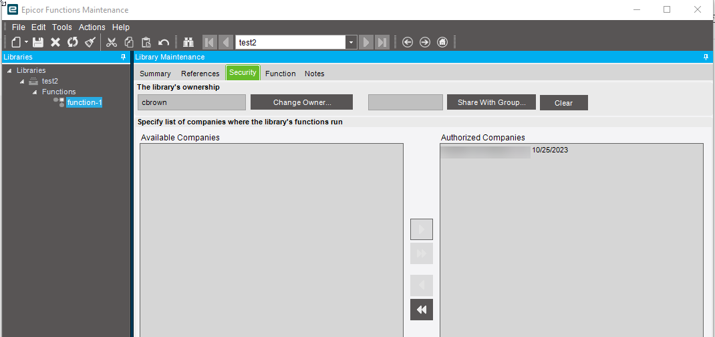
Task: Go to the first record icon
Action: 209,42
